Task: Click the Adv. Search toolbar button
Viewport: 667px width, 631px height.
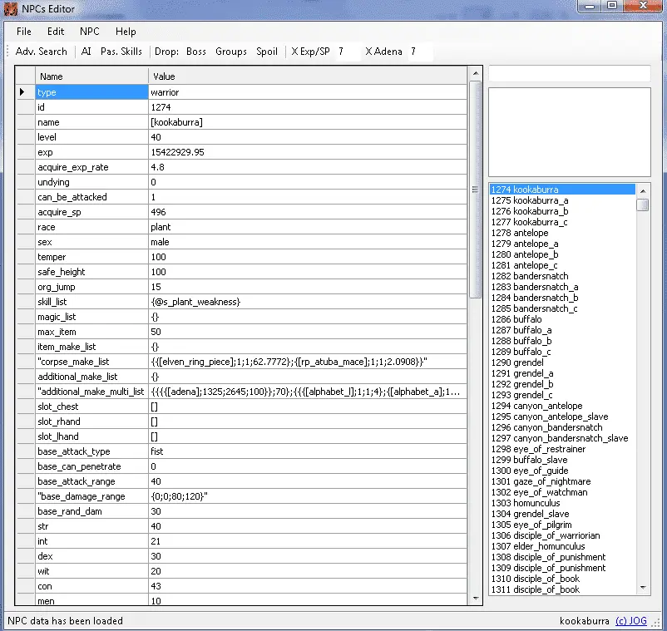Action: [42, 52]
